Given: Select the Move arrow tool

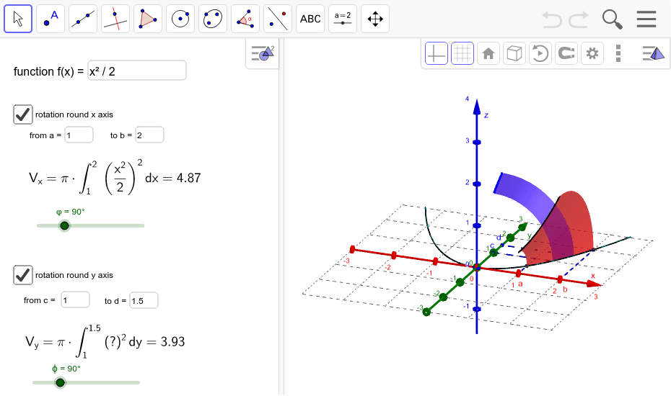Looking at the screenshot, I should tap(18, 19).
